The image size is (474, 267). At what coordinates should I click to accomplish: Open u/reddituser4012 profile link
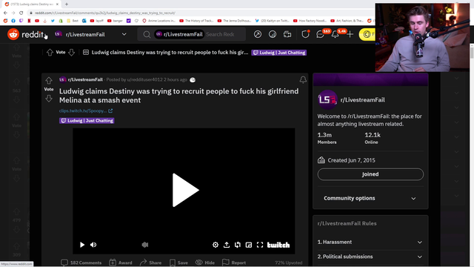click(x=144, y=79)
